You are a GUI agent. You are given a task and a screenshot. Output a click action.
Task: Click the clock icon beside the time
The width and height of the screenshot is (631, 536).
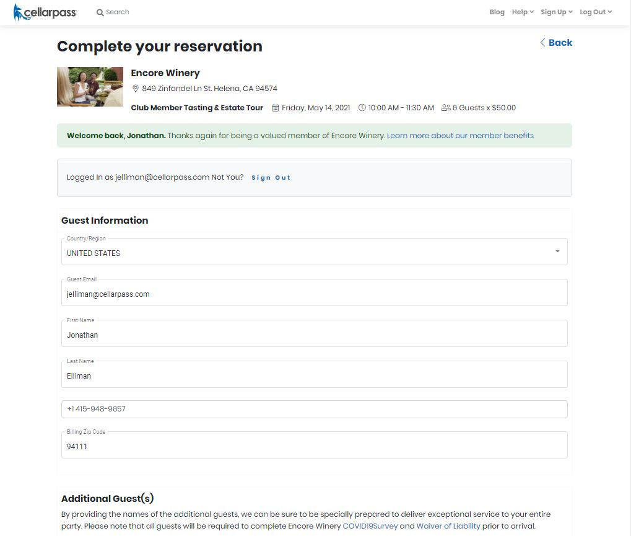362,108
